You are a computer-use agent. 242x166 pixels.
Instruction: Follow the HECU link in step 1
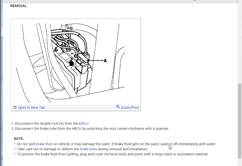(84, 123)
